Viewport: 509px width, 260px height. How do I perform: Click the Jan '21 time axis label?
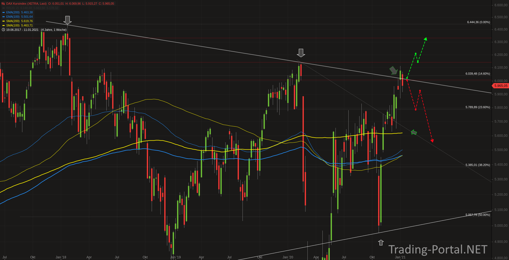coord(400,257)
